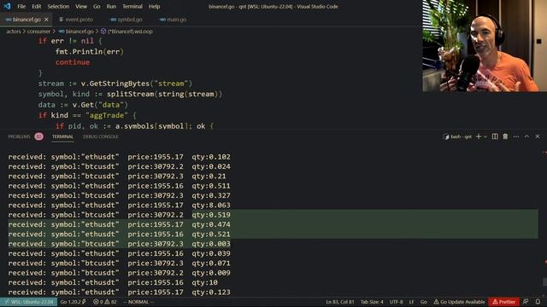Change indentation via Tab Size: 4
The height and width of the screenshot is (307, 547).
[x=372, y=302]
